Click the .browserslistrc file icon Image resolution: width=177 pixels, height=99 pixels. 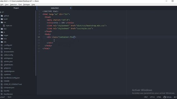[x=2, y=52]
